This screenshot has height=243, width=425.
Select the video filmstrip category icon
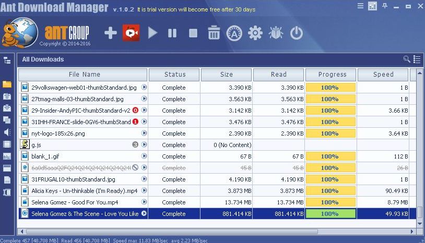[7, 144]
